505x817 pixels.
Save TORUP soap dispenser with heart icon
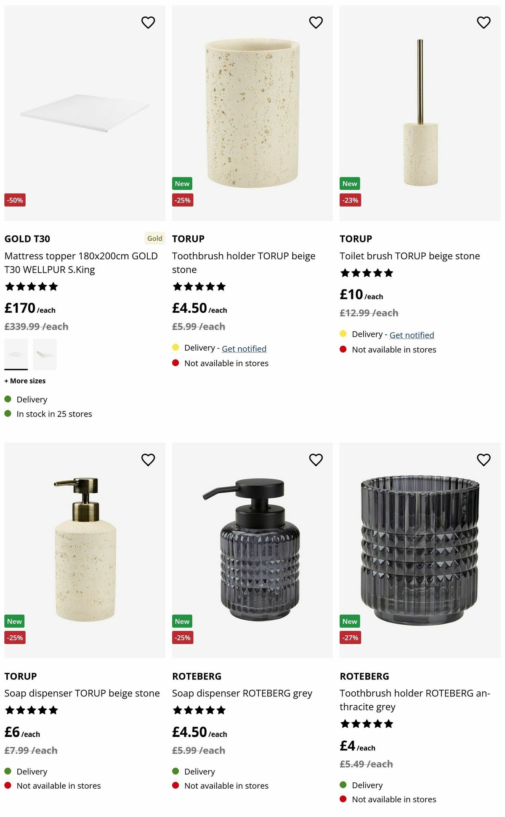pyautogui.click(x=148, y=460)
